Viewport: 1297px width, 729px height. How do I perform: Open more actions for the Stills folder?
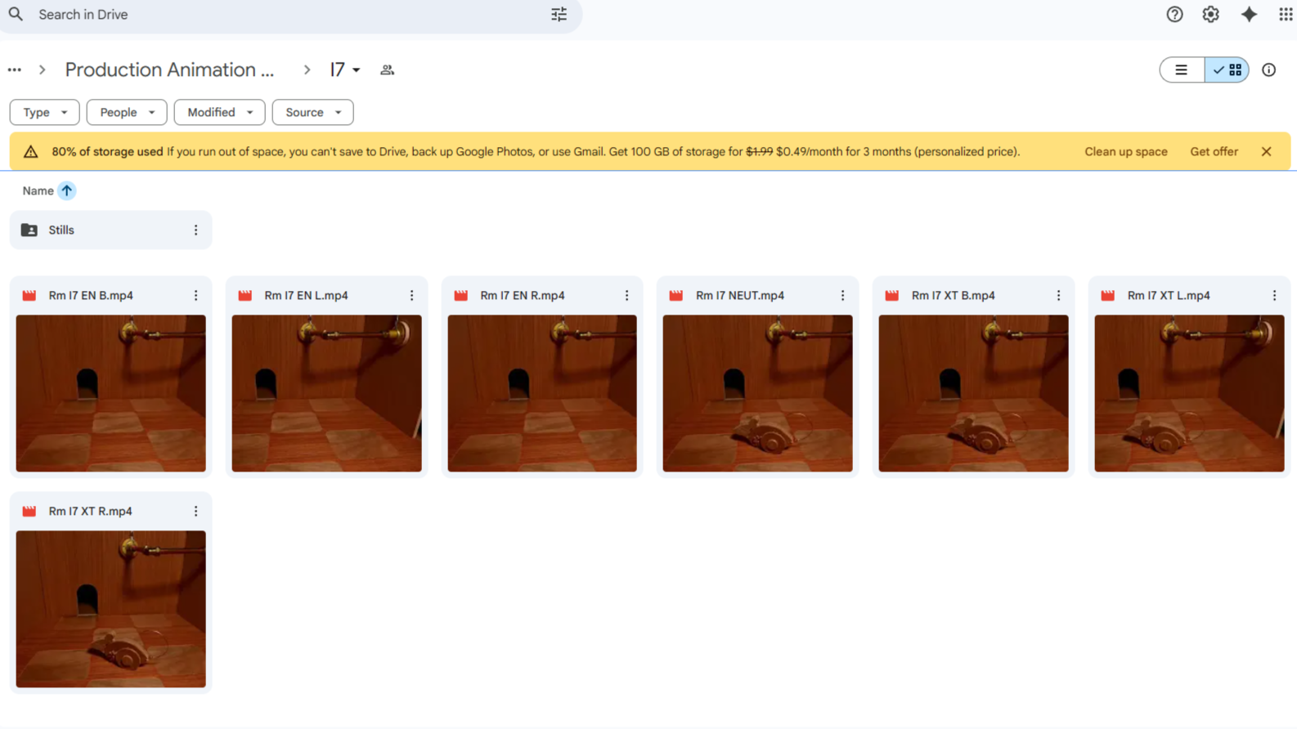tap(195, 230)
